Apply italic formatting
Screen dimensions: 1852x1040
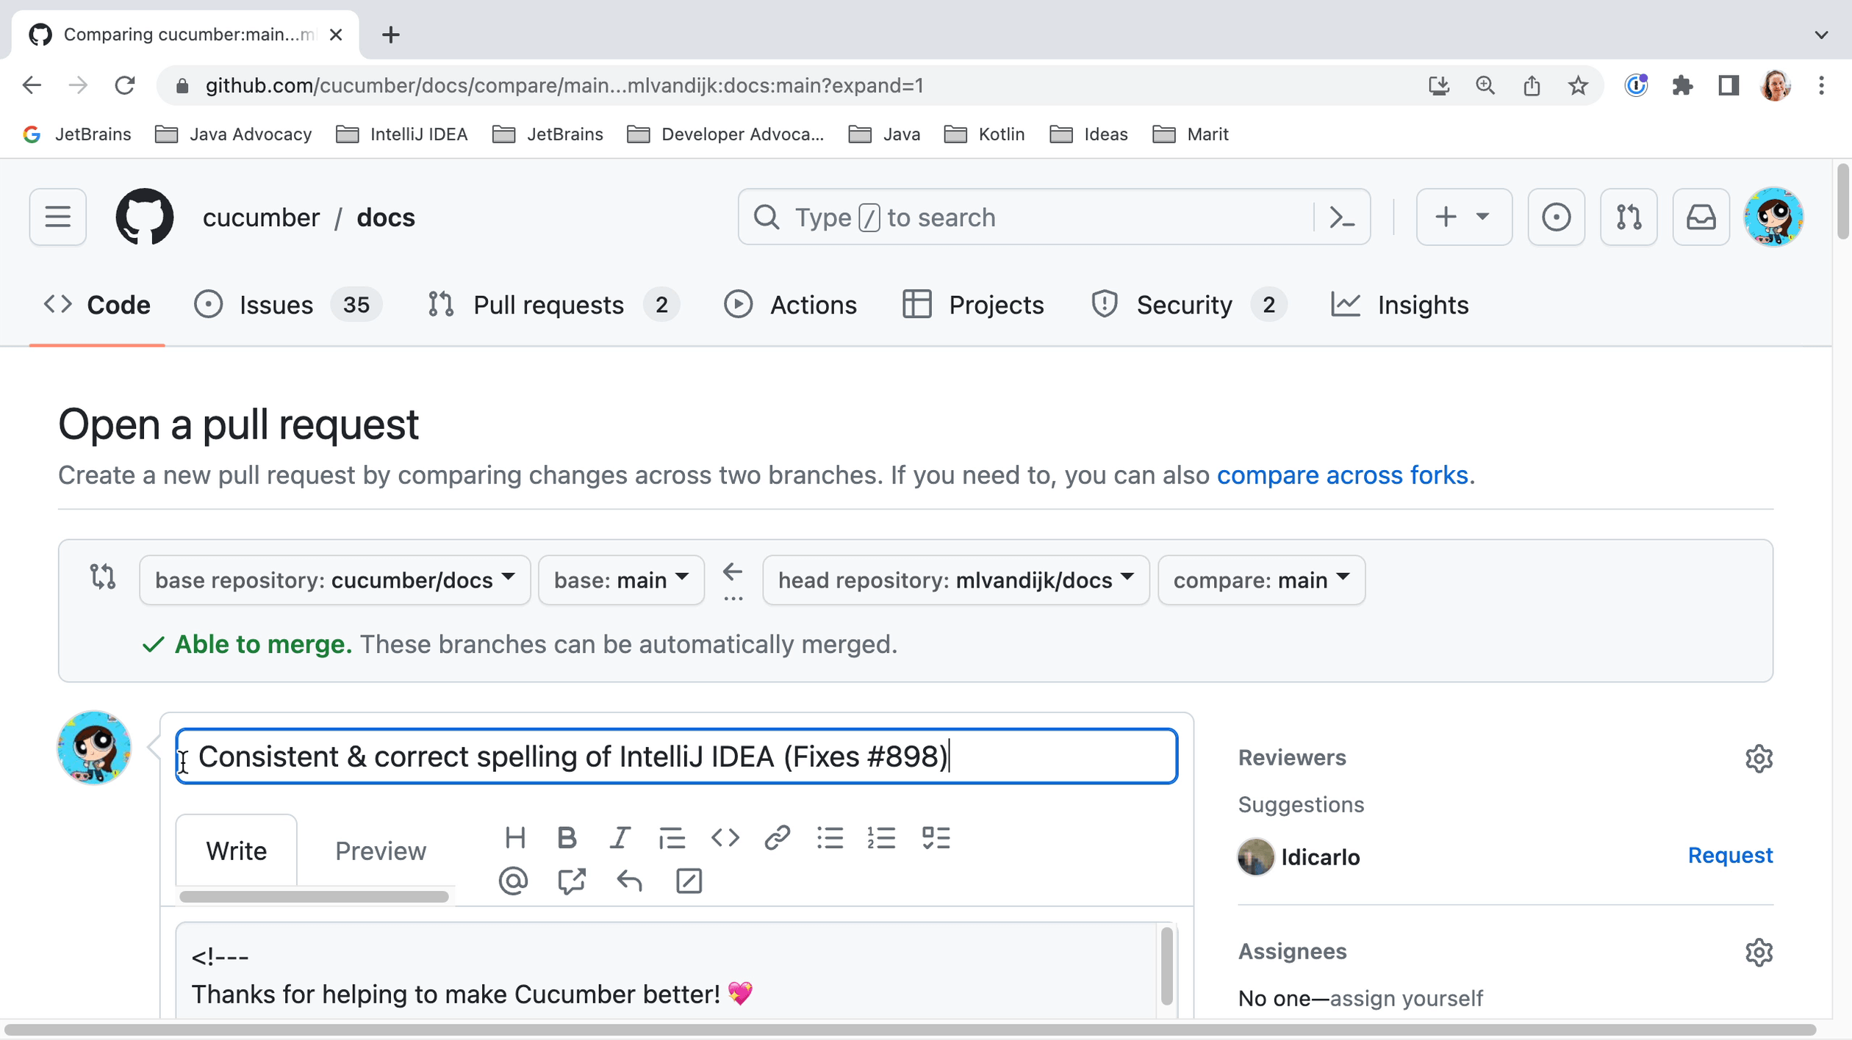(620, 837)
